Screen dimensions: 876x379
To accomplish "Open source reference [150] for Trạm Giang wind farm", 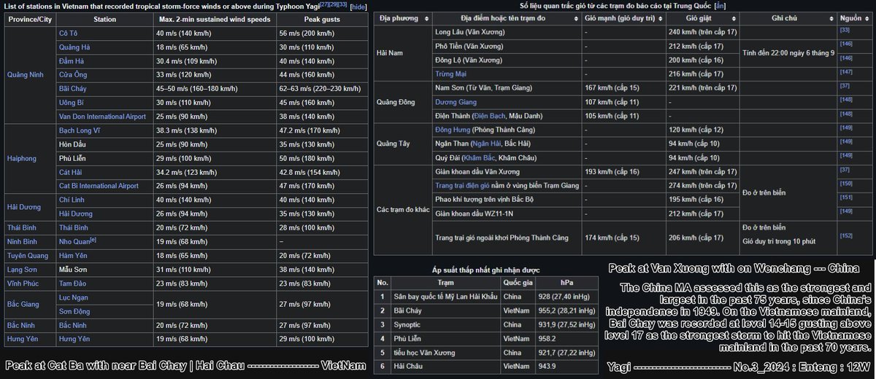I will (845, 183).
